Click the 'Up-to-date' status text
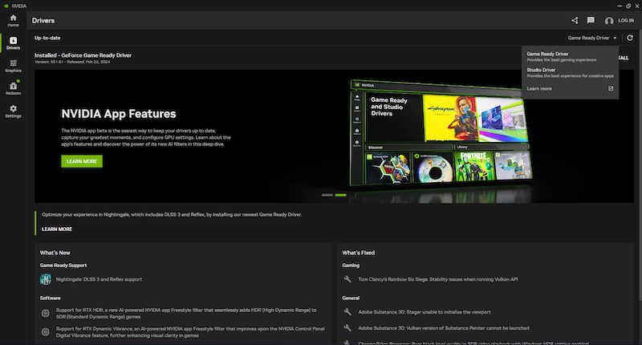The image size is (642, 345). click(x=47, y=38)
